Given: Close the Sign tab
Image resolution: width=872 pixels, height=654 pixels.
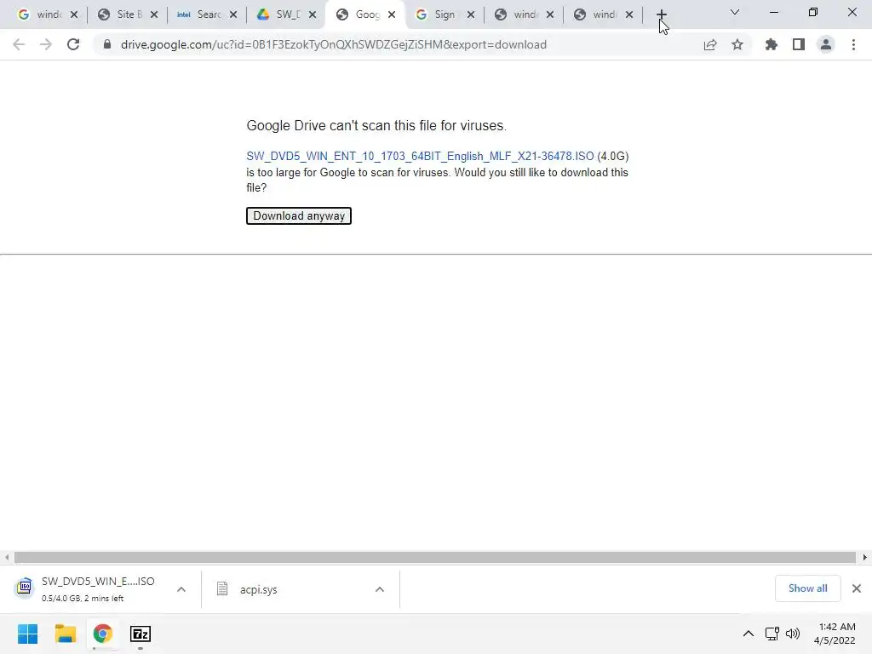Looking at the screenshot, I should (471, 15).
